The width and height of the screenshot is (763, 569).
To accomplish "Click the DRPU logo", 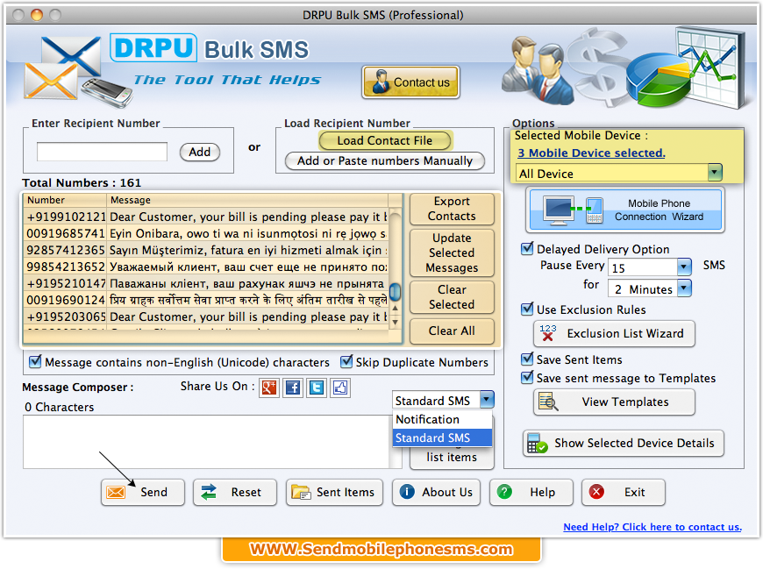I will point(153,47).
